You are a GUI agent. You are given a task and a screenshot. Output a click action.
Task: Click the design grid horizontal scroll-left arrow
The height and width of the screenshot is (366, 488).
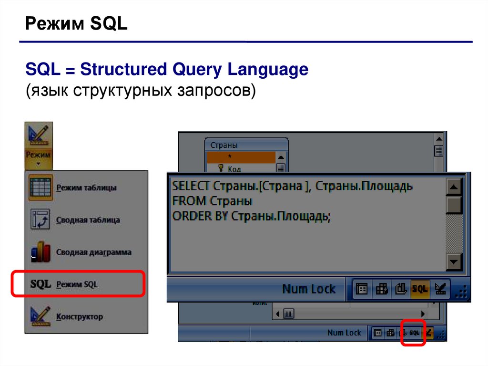coord(278,314)
